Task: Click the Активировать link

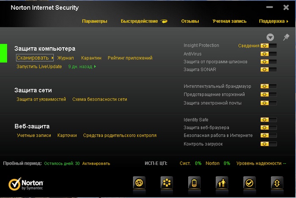Action: point(96,163)
